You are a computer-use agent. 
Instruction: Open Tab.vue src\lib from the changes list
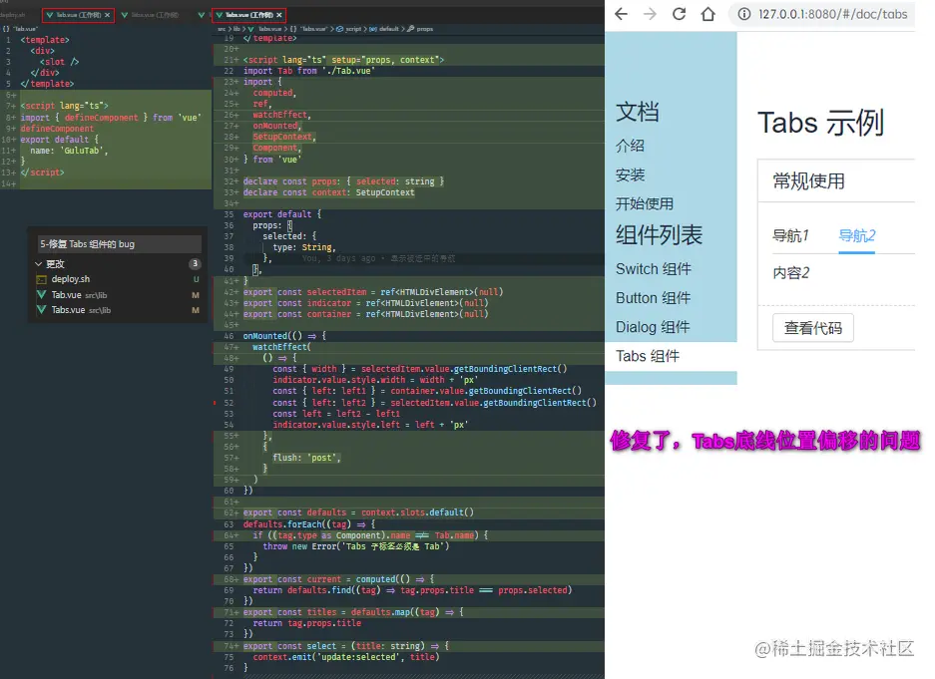79,295
